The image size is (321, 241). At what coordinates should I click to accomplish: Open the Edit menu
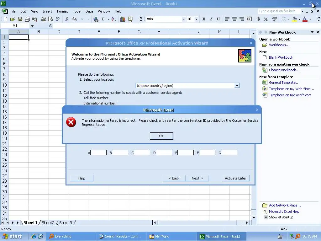pyautogui.click(x=23, y=11)
